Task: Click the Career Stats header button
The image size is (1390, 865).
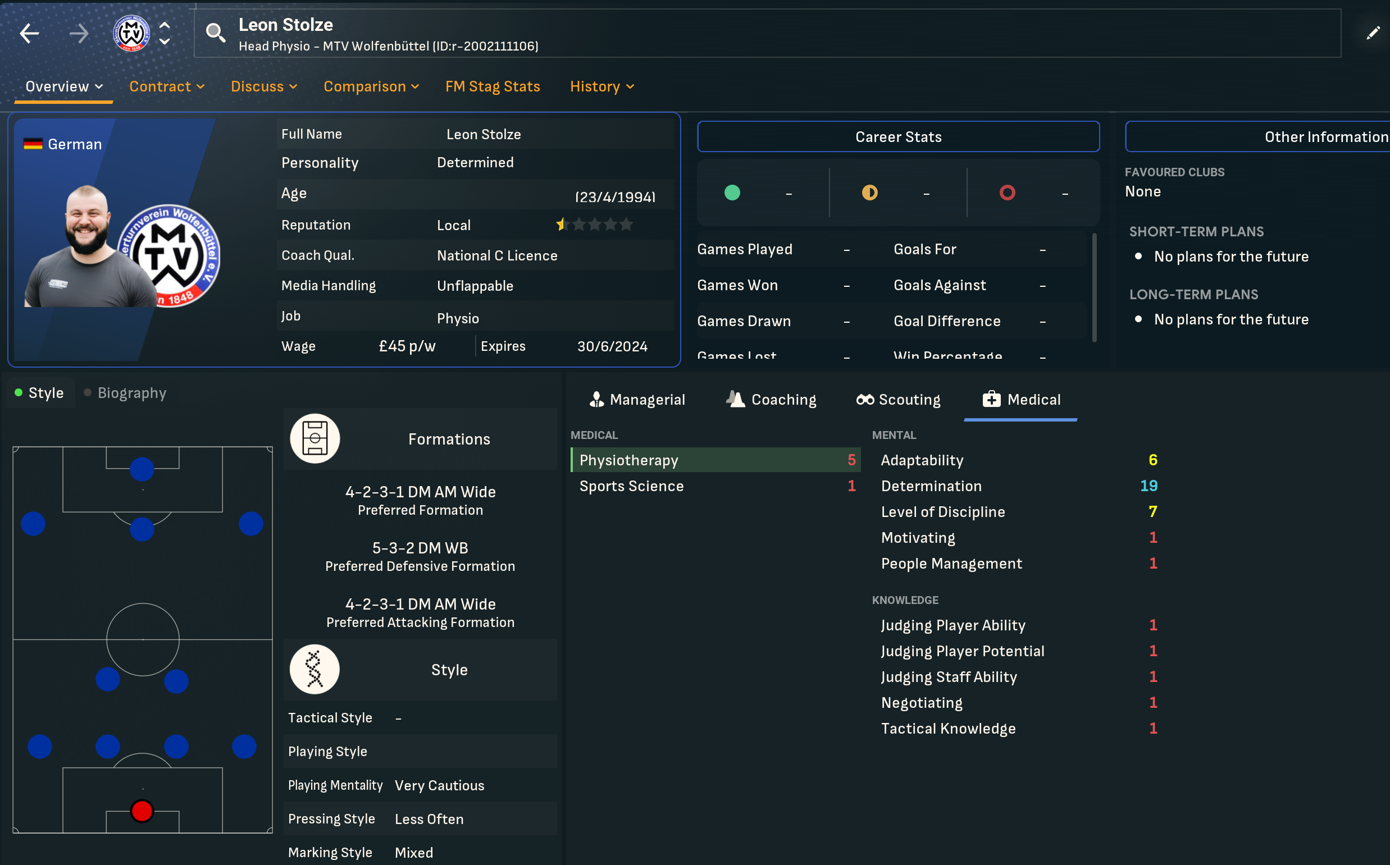Action: click(x=898, y=137)
